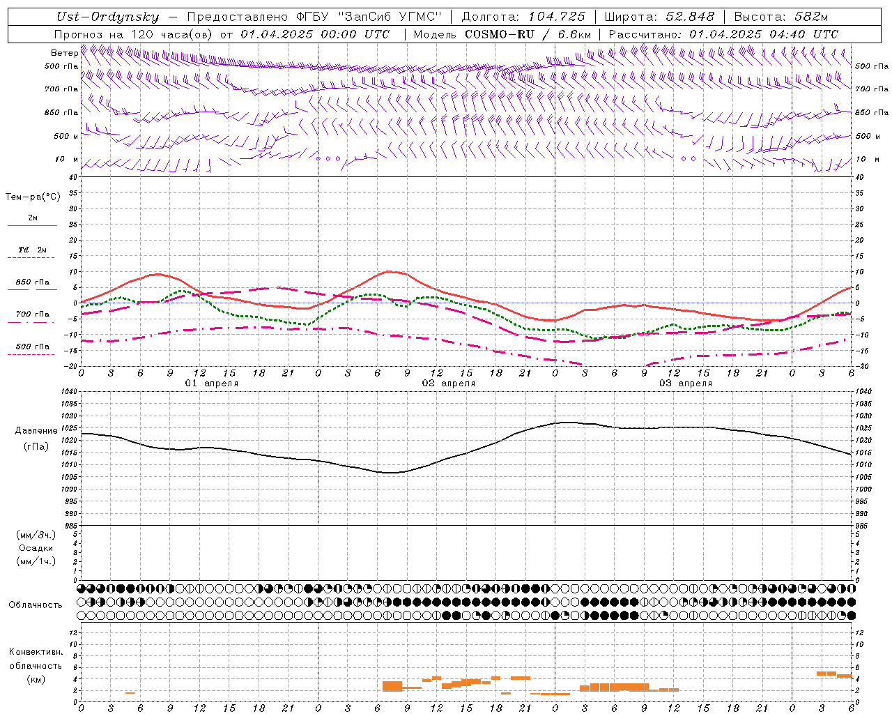The width and height of the screenshot is (892, 714).
Task: Click the large orange convective bar at 02 апреля hour 6-9
Action: point(392,686)
